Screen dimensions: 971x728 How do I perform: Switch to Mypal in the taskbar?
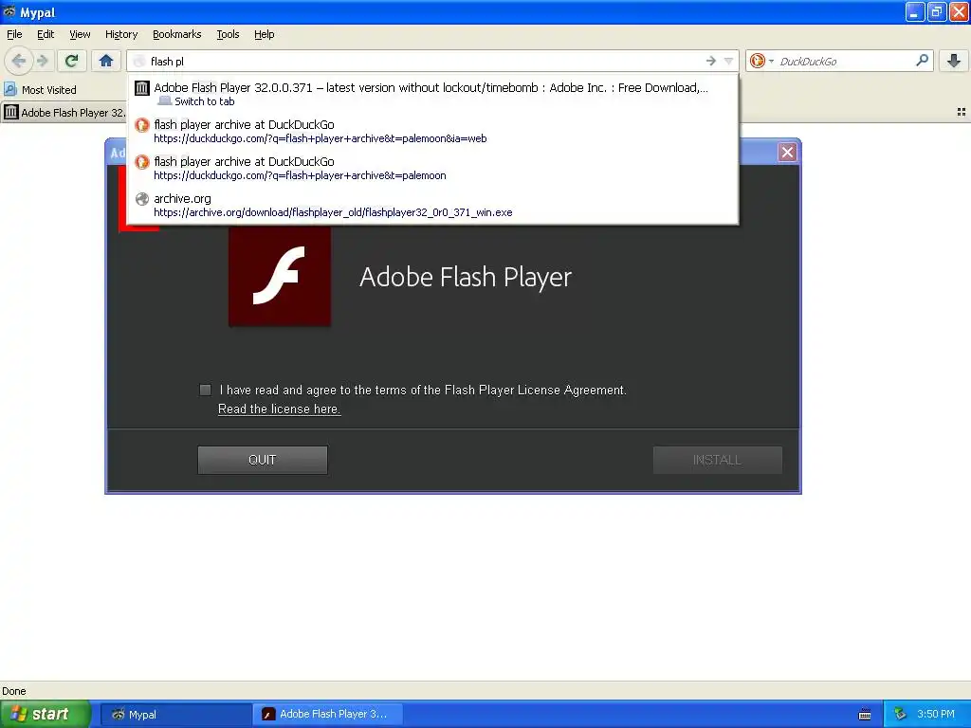[175, 715]
